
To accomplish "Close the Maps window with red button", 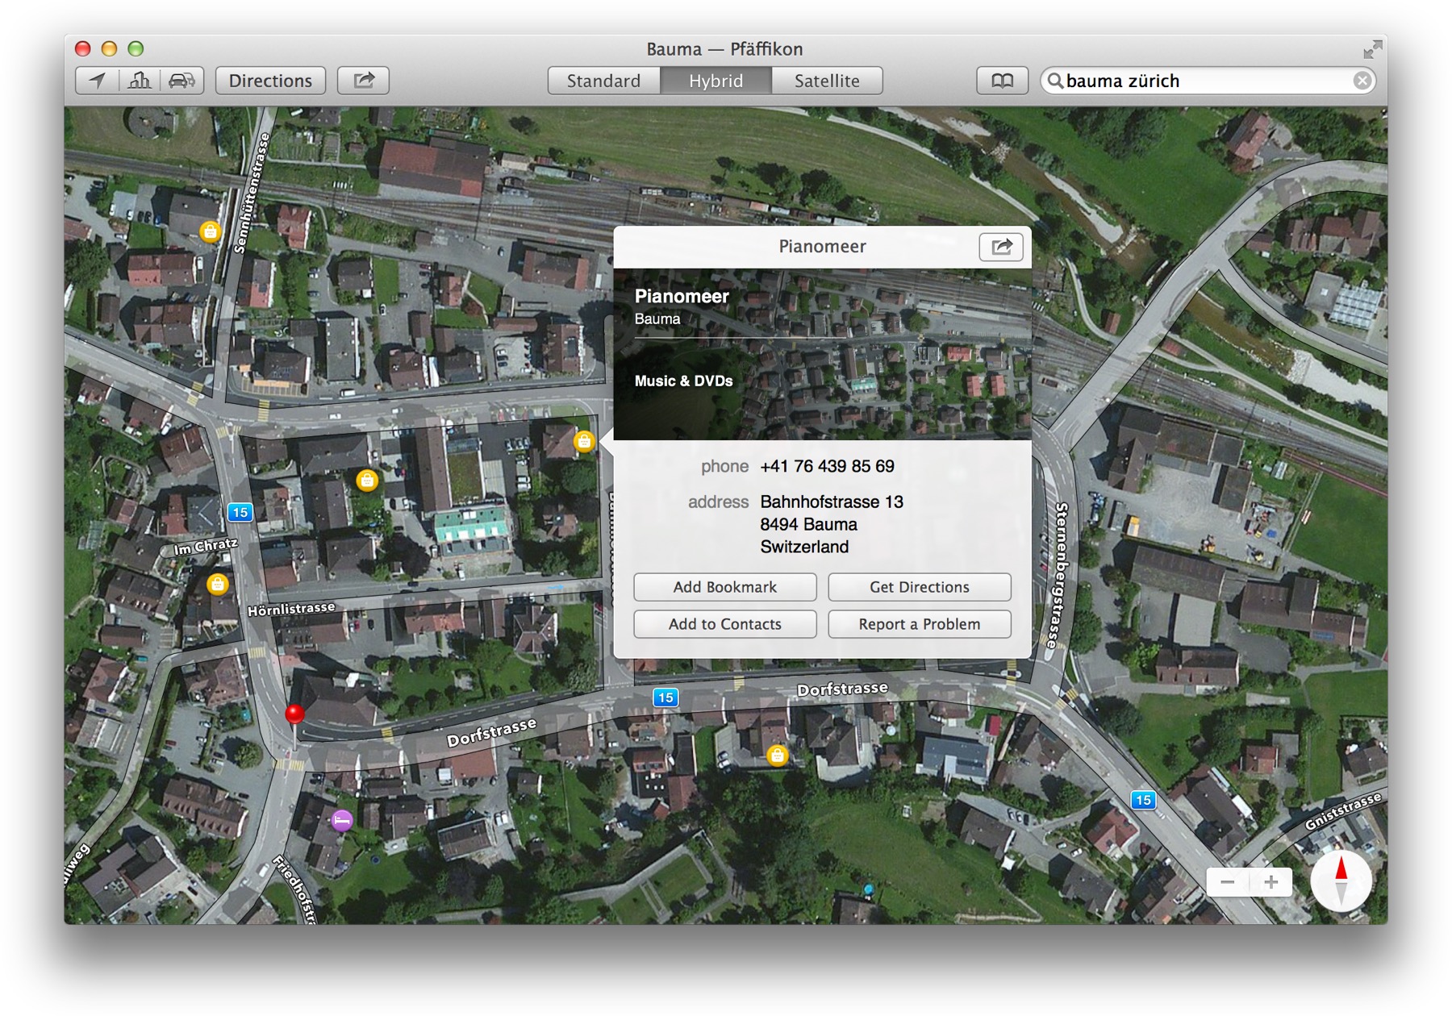I will pyautogui.click(x=82, y=48).
